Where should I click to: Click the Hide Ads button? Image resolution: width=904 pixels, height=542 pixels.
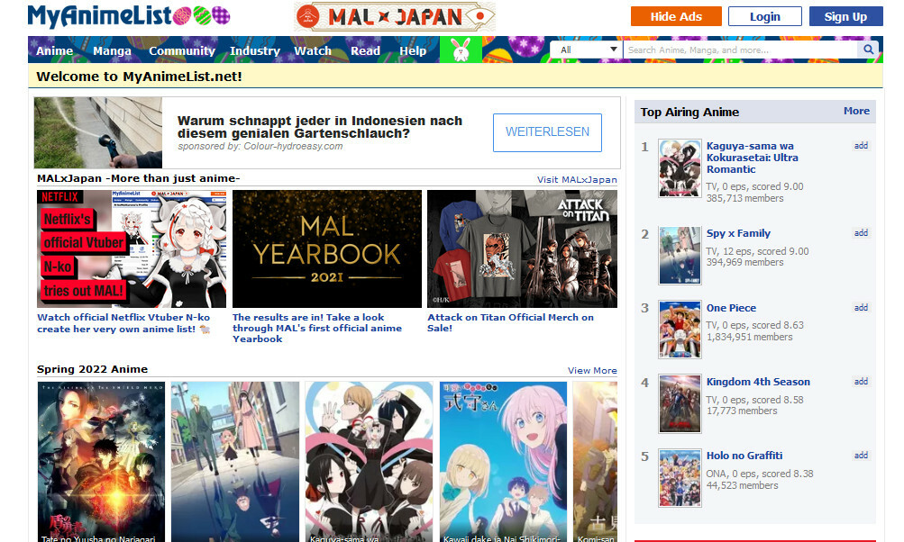pos(675,15)
